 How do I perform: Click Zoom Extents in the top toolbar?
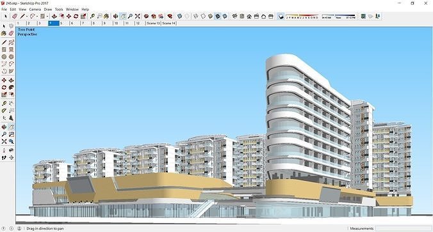138,17
